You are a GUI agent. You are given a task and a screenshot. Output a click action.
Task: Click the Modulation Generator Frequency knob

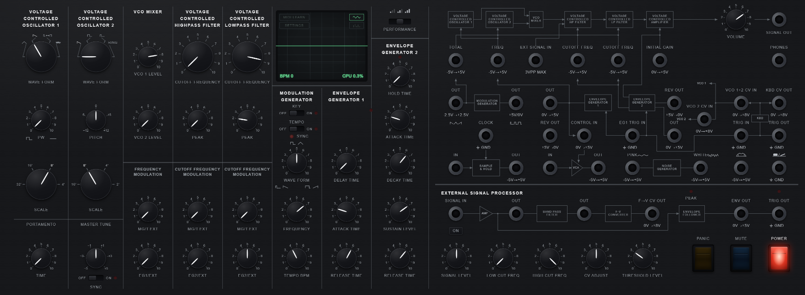click(x=297, y=212)
